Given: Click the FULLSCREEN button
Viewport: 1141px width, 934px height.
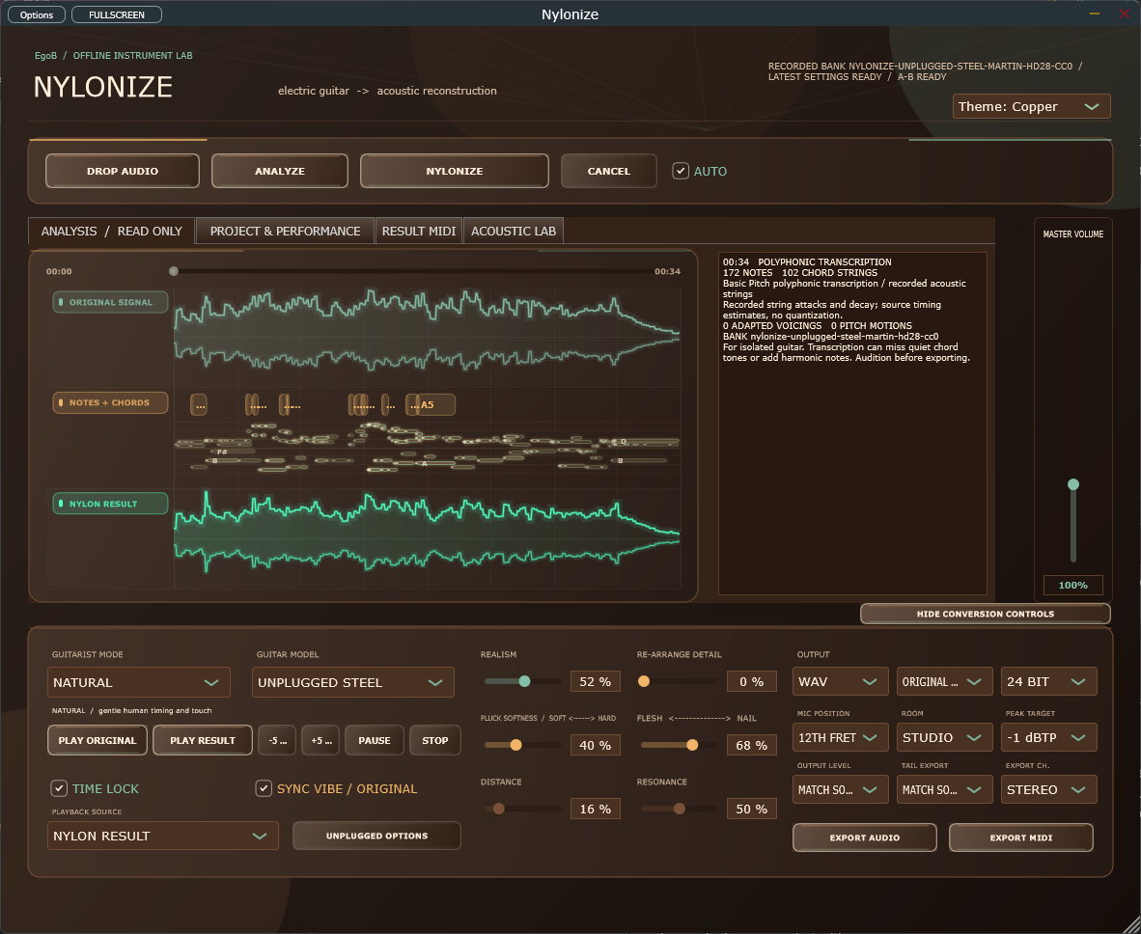Looking at the screenshot, I should (x=117, y=14).
